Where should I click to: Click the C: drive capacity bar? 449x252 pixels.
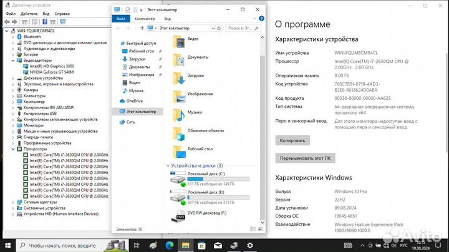click(218, 179)
